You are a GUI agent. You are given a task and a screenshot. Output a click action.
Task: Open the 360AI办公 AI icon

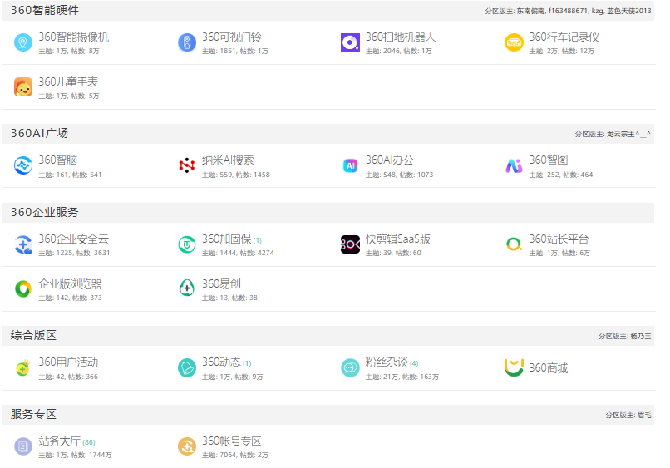[x=351, y=165]
